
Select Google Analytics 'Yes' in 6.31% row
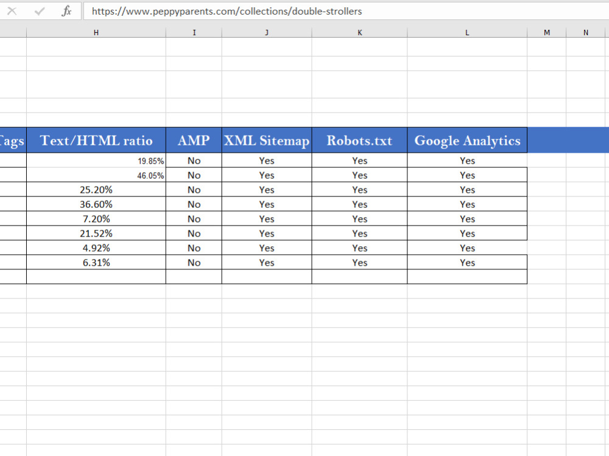pos(467,263)
